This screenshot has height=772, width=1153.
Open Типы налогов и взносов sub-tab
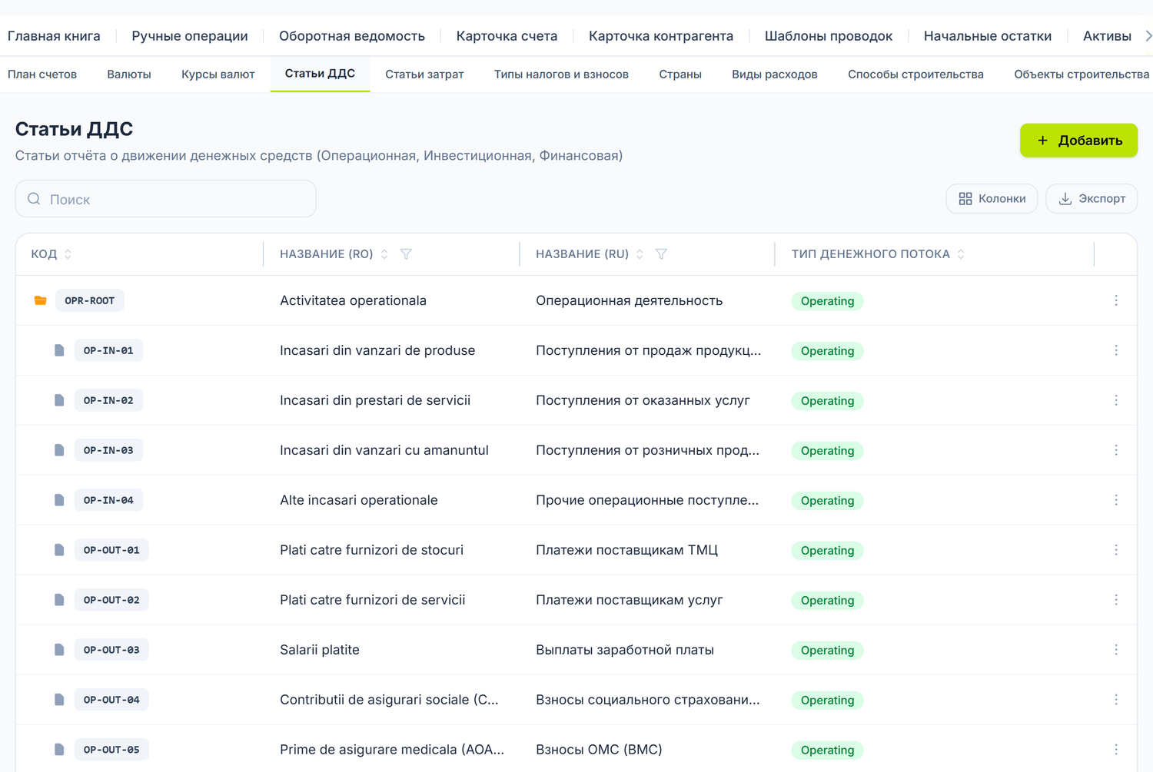pos(561,75)
